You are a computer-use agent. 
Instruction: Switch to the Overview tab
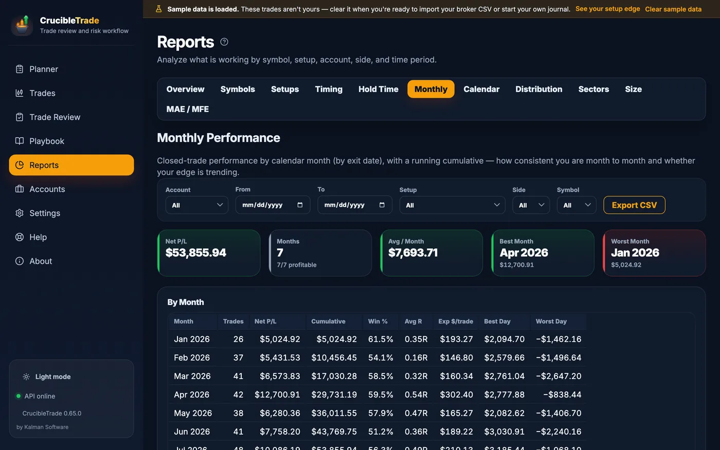coord(185,89)
